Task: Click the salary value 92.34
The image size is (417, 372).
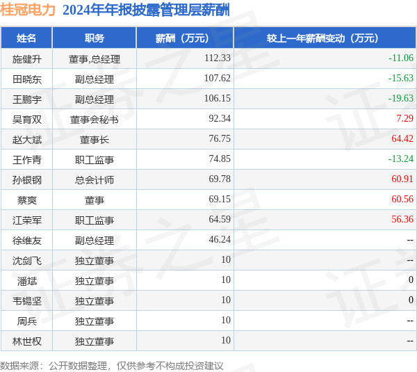Action: click(x=220, y=118)
